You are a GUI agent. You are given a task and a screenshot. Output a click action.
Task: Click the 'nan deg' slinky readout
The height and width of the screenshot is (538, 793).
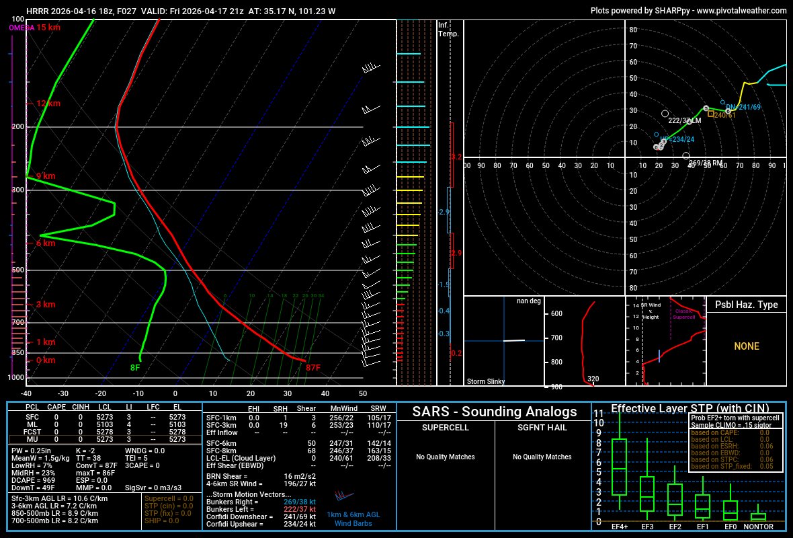click(x=528, y=301)
